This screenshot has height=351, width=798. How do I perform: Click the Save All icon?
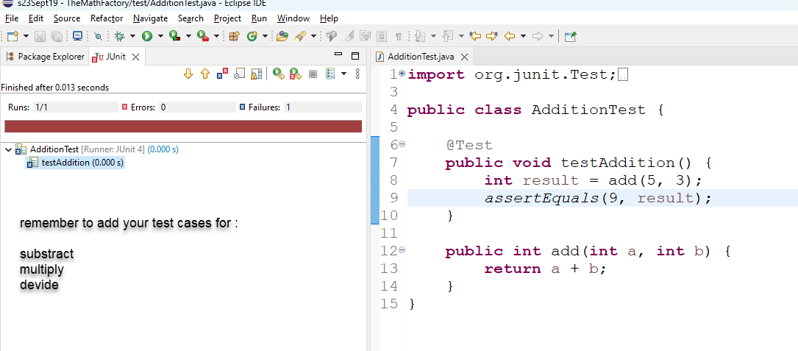57,36
